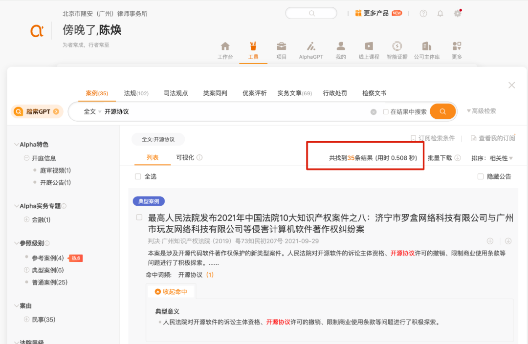The height and width of the screenshot is (344, 528).
Task: Click add icon on the first case result
Action: (490, 241)
